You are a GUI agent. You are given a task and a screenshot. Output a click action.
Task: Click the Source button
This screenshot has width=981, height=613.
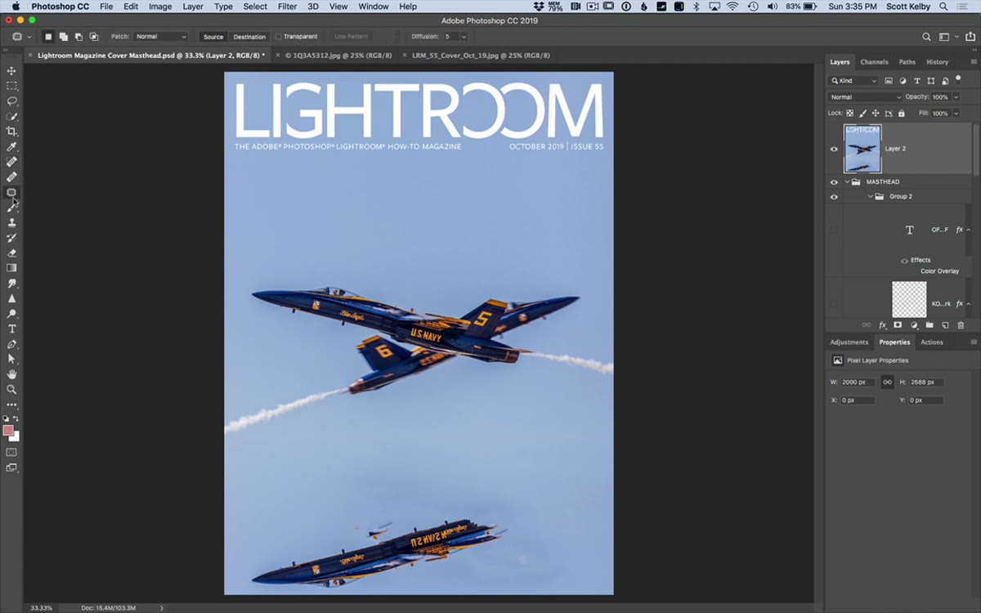tap(213, 37)
